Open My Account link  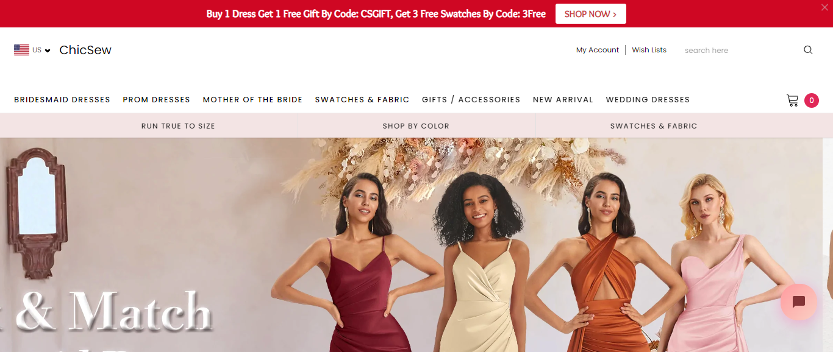point(598,50)
